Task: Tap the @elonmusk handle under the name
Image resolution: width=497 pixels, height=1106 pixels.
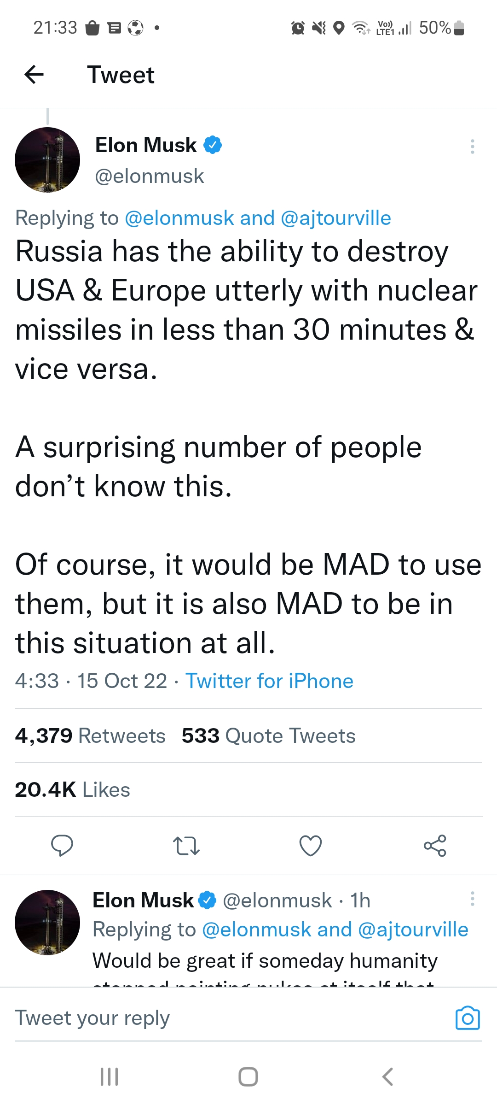Action: [149, 176]
